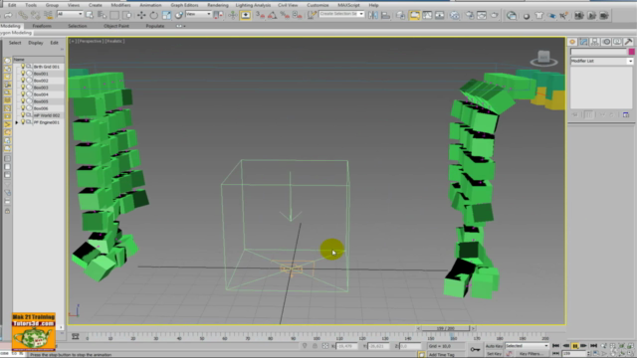This screenshot has height=358, width=637.
Task: Click frame 100 on the timeline ruler
Action: pyautogui.click(x=317, y=337)
